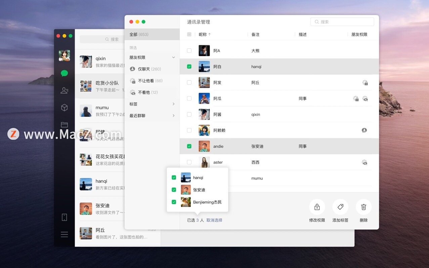Click the chat-only icon in 阿赖赖 row
The width and height of the screenshot is (429, 268).
coord(364,130)
